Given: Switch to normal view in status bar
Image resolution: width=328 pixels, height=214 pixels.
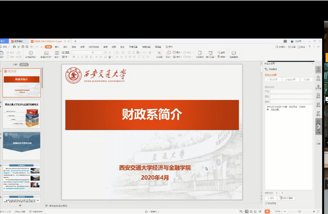Looking at the screenshot, I should coord(247,212).
